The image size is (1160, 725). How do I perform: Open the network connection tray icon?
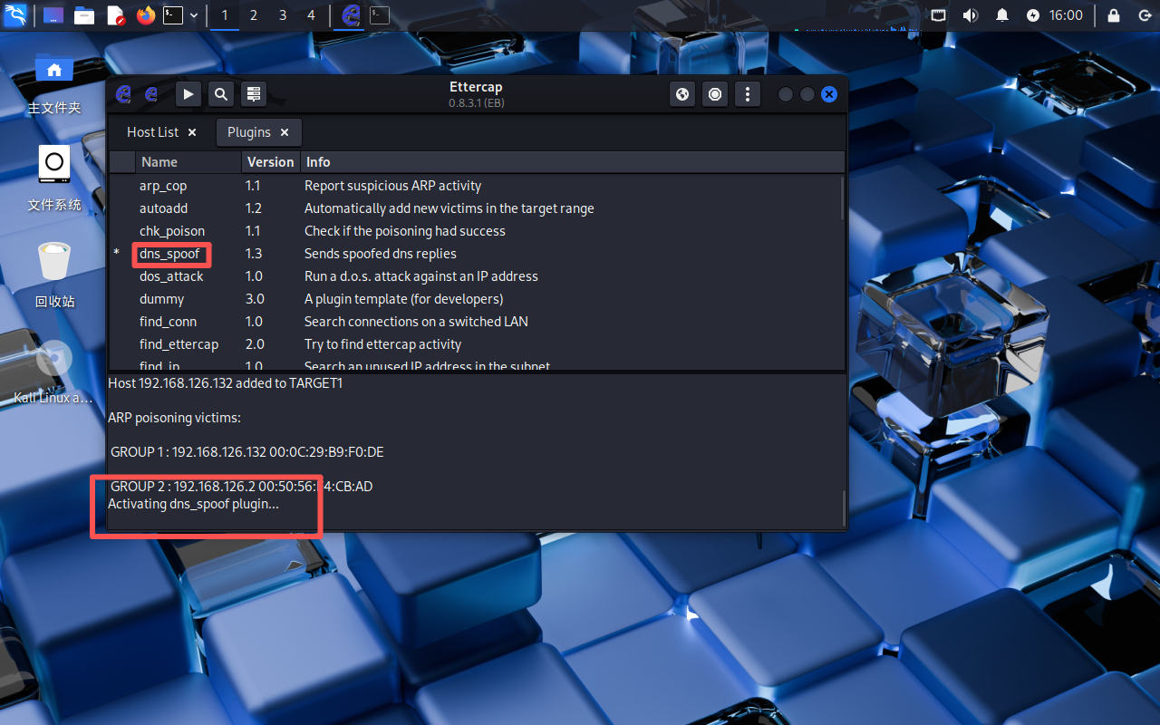(939, 15)
